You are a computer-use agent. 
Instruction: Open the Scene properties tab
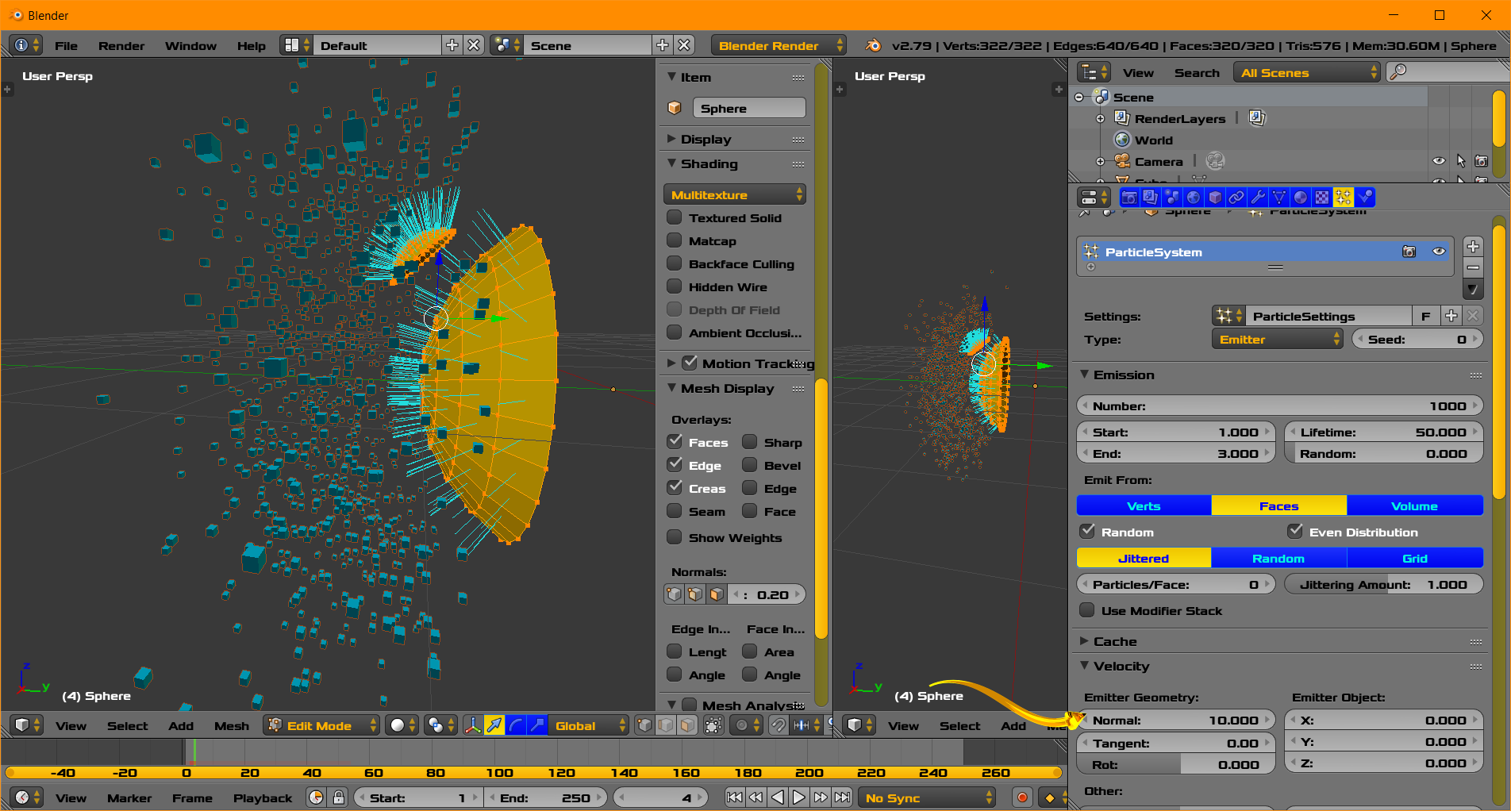click(1172, 198)
